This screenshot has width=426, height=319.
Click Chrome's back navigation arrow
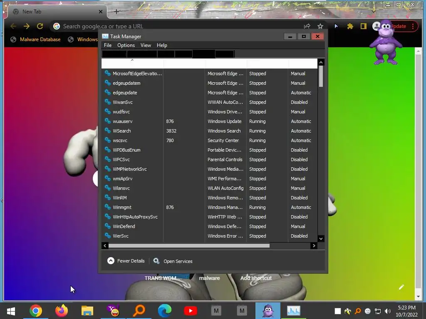click(x=13, y=26)
